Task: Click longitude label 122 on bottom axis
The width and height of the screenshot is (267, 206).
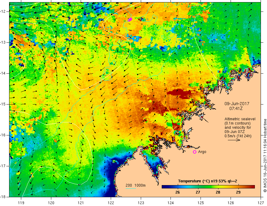Action: 111,203
